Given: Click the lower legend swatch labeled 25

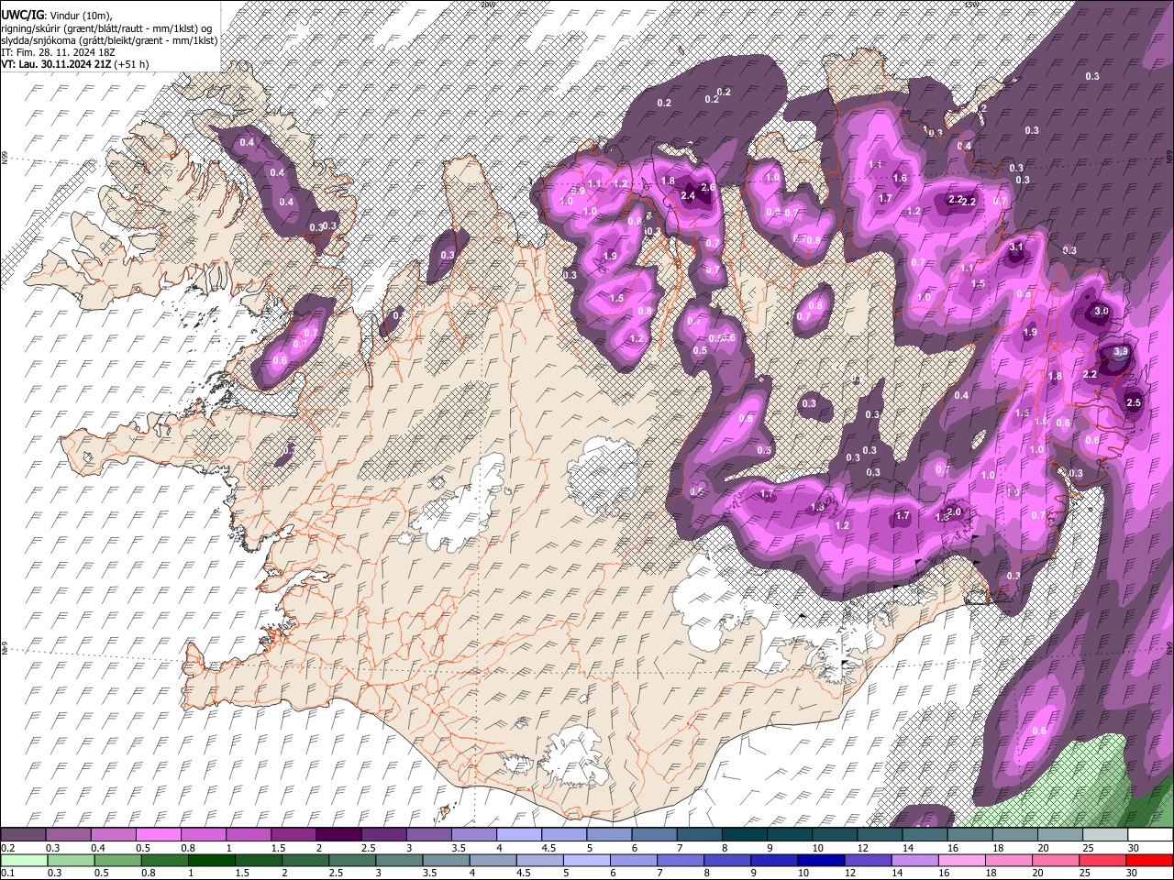Looking at the screenshot, I should 1102,861.
